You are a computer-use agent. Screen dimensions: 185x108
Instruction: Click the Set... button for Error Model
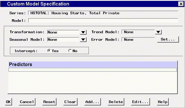tap(168, 39)
